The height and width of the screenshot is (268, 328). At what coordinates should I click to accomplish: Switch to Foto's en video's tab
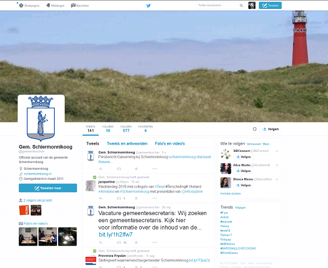click(x=170, y=143)
